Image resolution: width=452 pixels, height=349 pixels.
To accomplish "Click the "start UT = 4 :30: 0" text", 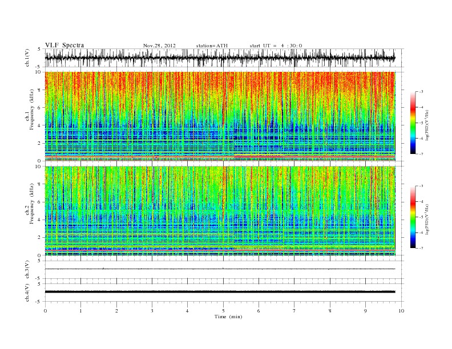I will point(276,46).
